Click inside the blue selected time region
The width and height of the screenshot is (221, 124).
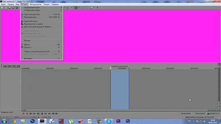point(120,89)
